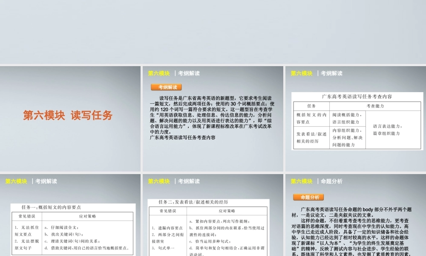This screenshot has height=256, width=426.
Task: Open the 命题分析 slide thumbnail
Action: pos(356,215)
